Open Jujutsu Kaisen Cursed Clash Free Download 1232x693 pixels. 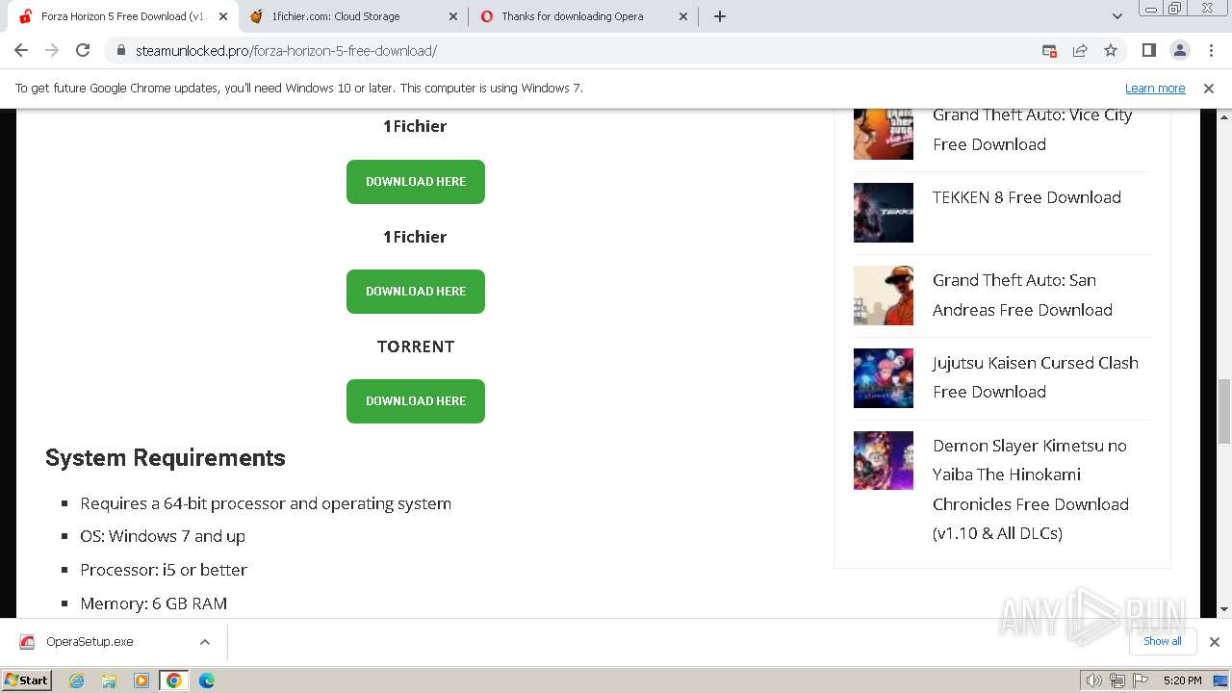tap(1035, 377)
